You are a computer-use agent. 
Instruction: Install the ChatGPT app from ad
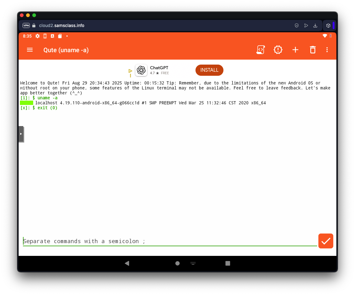click(209, 70)
